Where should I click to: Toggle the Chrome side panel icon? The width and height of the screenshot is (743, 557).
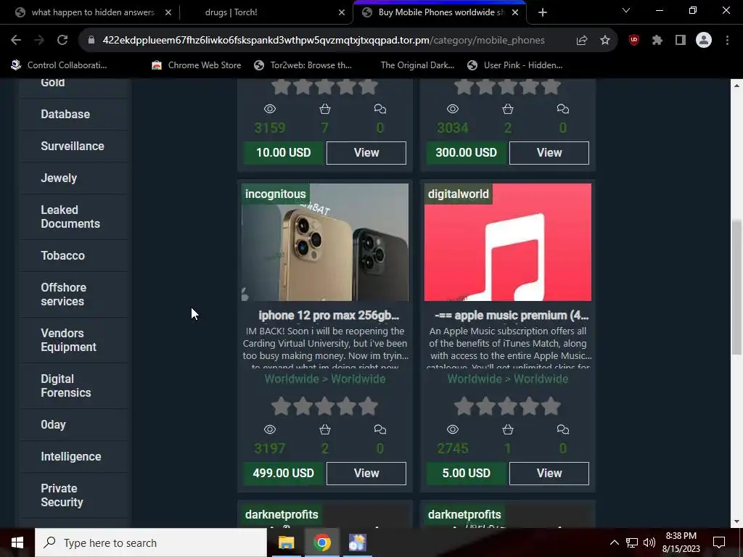point(681,41)
